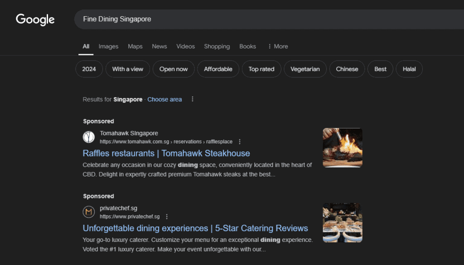Switch to the Images tab
This screenshot has height=265, width=464.
tap(108, 47)
